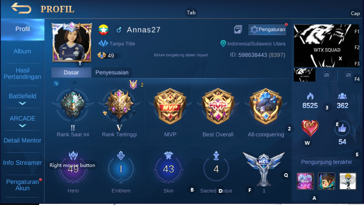This screenshot has height=205, width=364.
Task: Open the MVP badge
Action: [170, 106]
